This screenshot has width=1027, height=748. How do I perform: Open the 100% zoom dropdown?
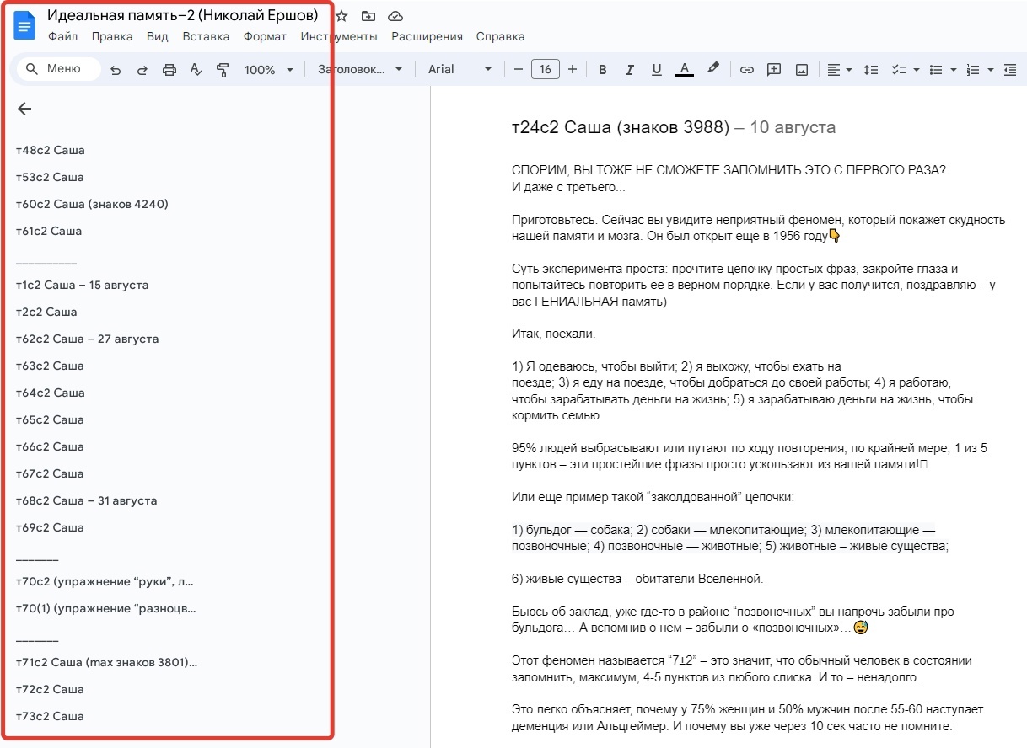tap(268, 70)
